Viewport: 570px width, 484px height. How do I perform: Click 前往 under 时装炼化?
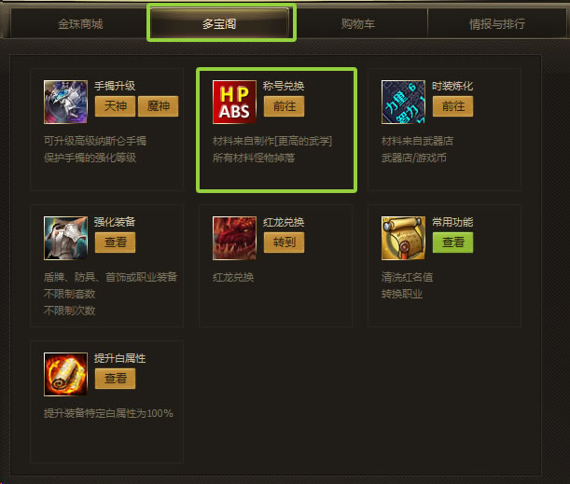[x=453, y=106]
